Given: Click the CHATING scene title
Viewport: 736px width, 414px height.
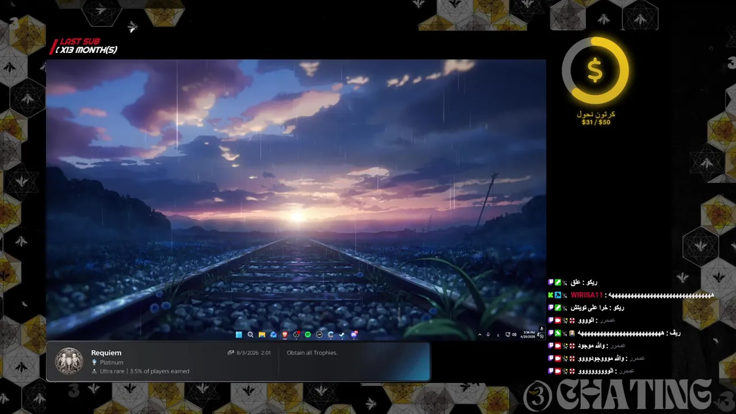Looking at the screenshot, I should (634, 395).
